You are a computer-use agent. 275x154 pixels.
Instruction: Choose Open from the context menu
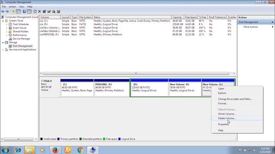(x=221, y=89)
